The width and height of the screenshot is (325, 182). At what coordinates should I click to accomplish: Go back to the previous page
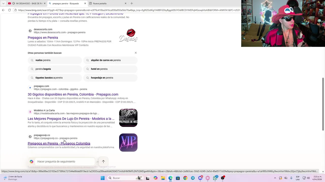coord(3,10)
